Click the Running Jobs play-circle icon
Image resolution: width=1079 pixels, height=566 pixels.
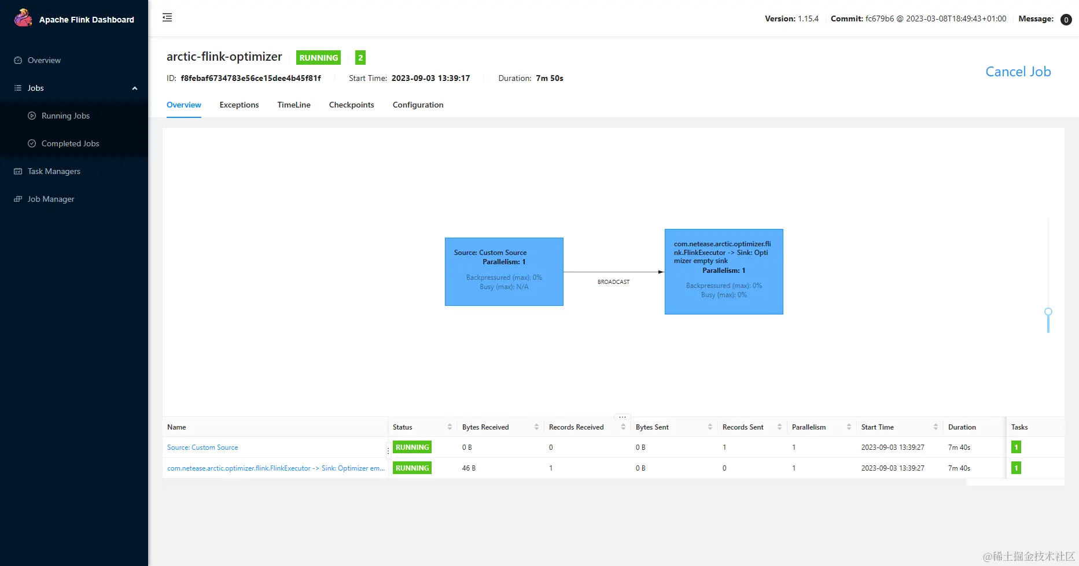(32, 116)
